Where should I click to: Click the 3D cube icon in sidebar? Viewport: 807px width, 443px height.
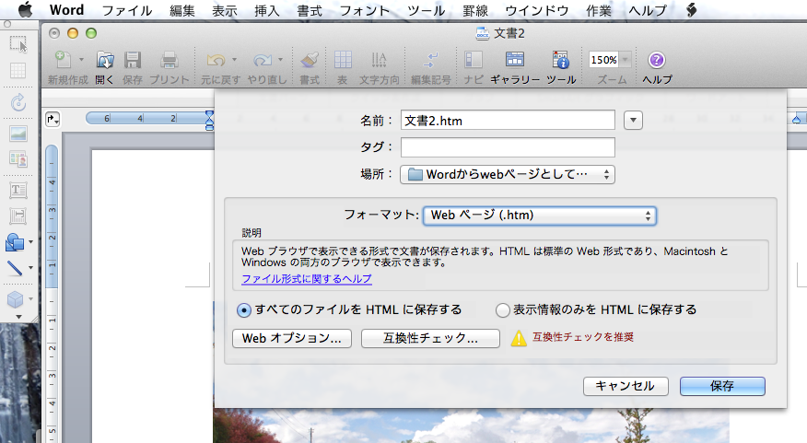(x=15, y=299)
